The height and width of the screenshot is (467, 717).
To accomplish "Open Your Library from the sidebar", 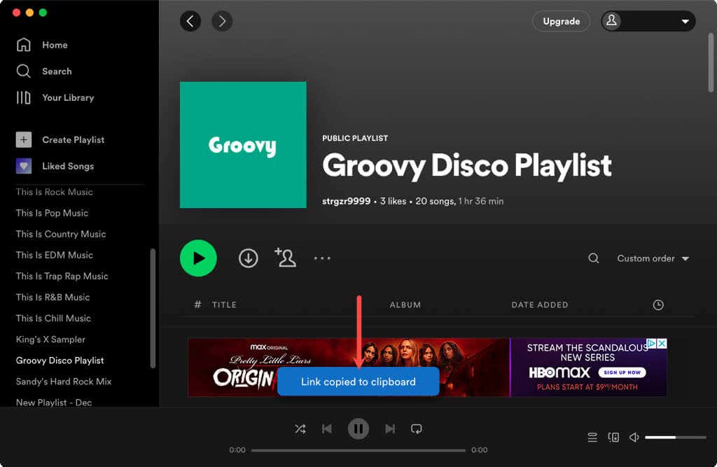I will tap(67, 97).
